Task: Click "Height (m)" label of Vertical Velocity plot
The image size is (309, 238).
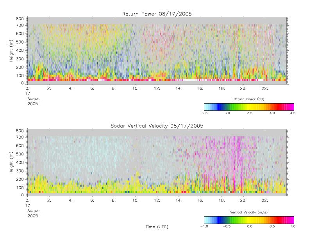Action: 11,162
